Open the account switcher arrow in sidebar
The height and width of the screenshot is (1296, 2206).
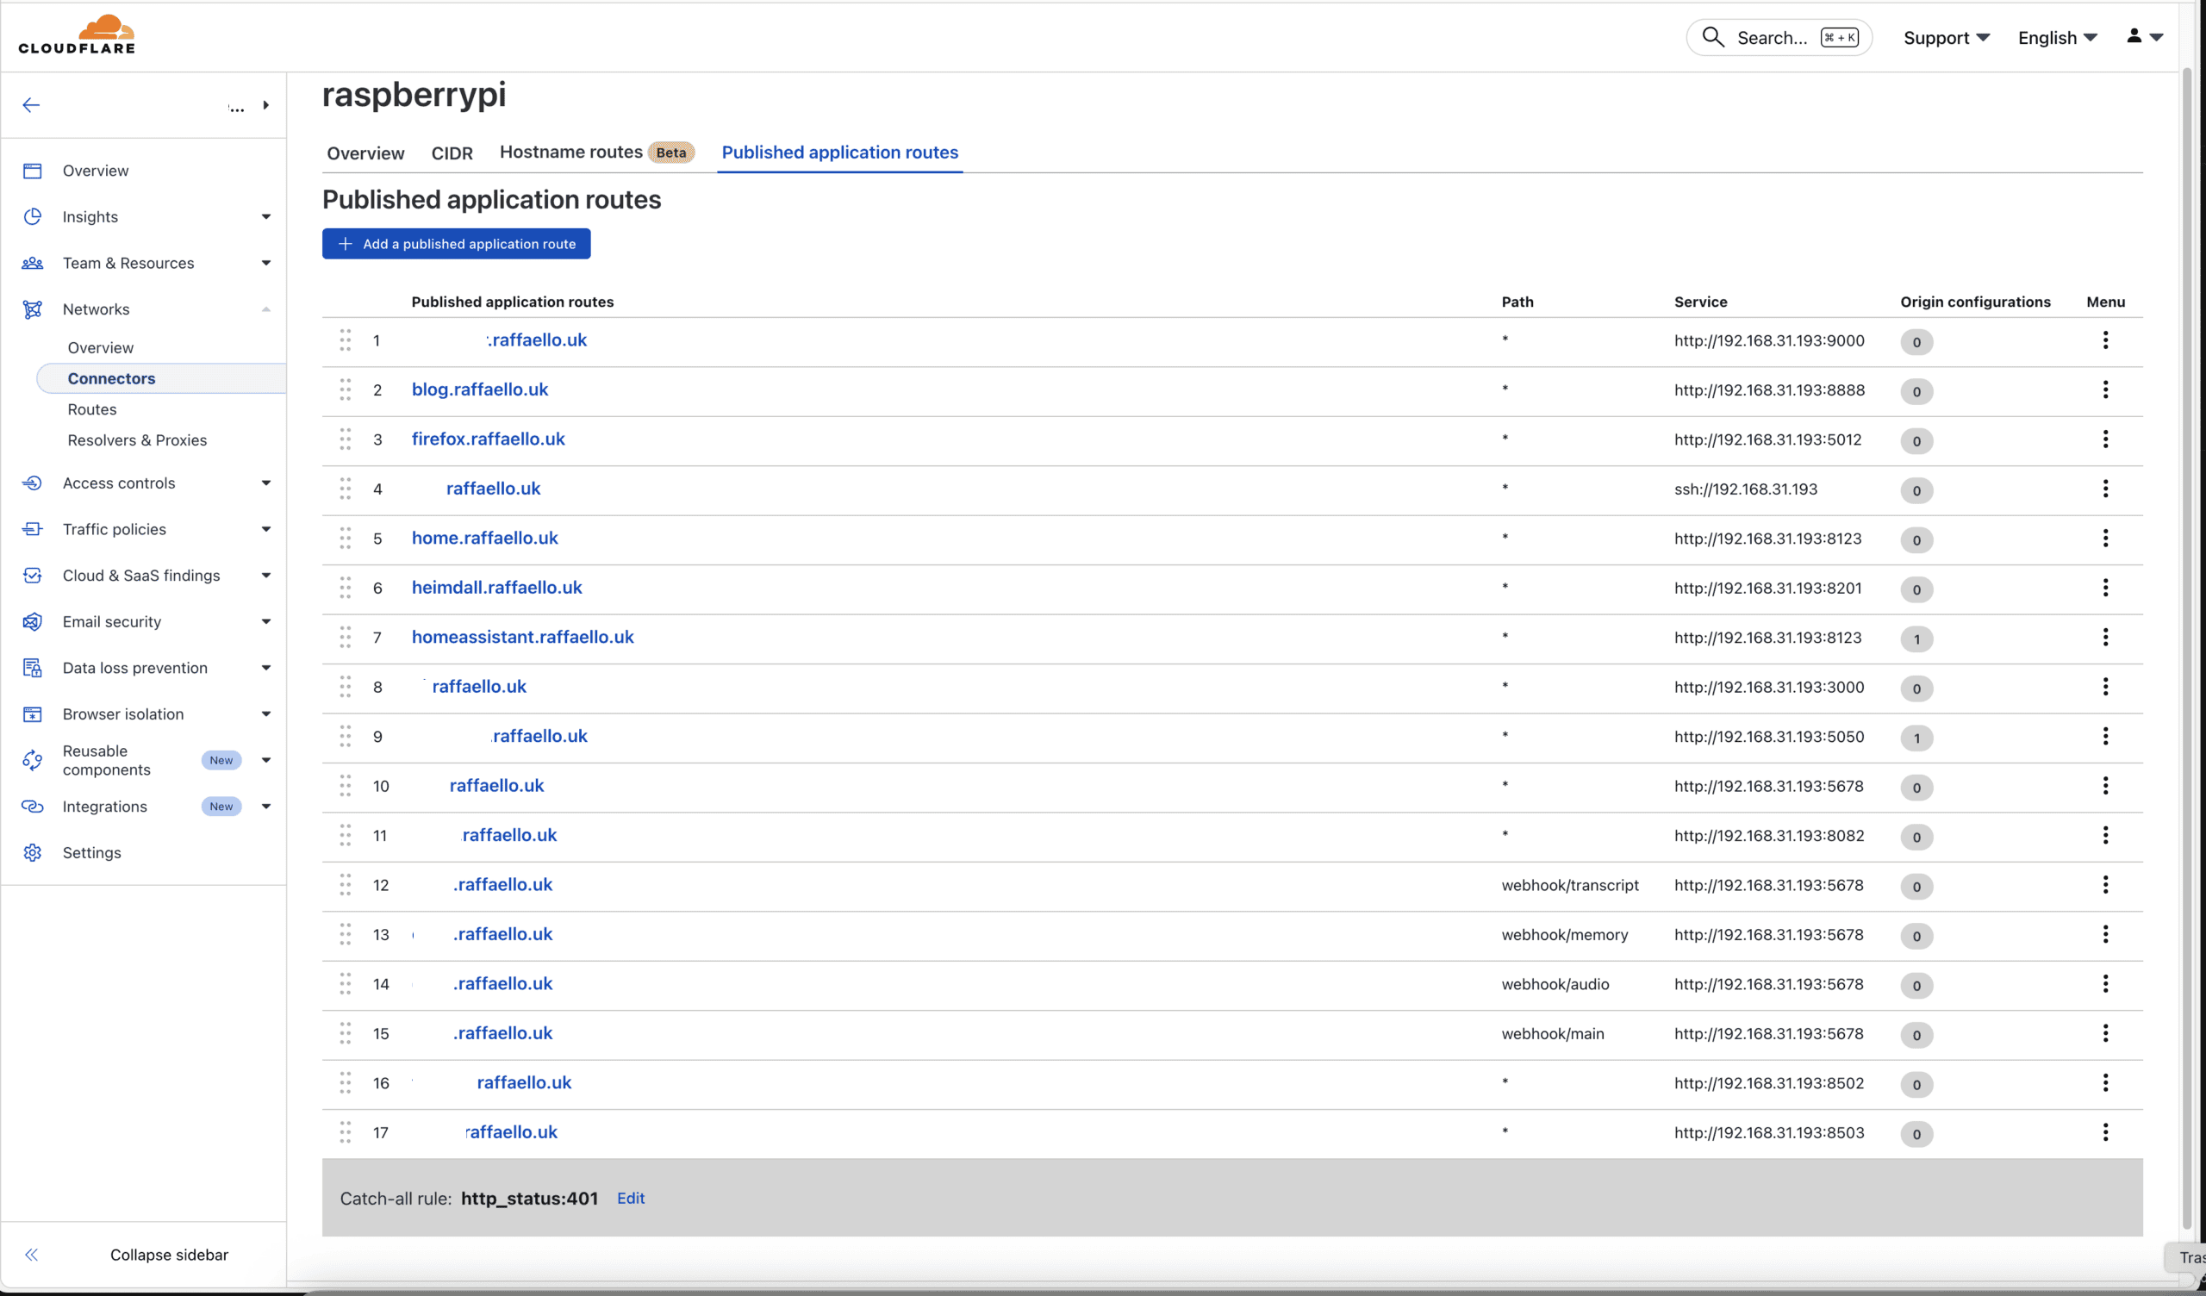click(265, 105)
